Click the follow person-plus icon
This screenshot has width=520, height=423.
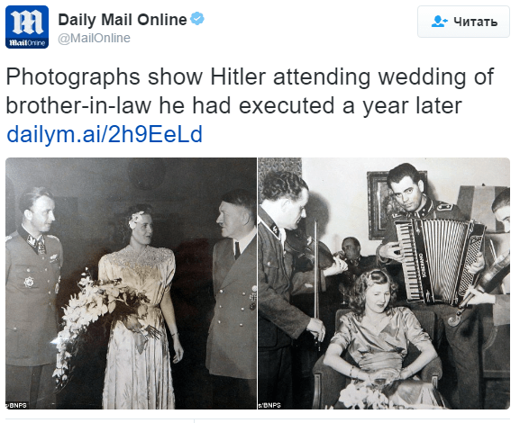click(x=439, y=22)
